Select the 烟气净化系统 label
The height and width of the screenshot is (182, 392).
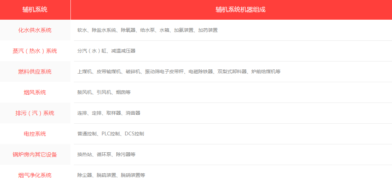(x=35, y=175)
